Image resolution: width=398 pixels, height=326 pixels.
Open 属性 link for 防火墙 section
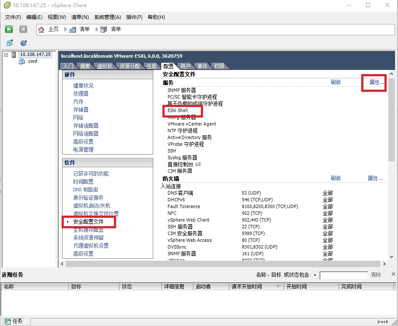375,178
